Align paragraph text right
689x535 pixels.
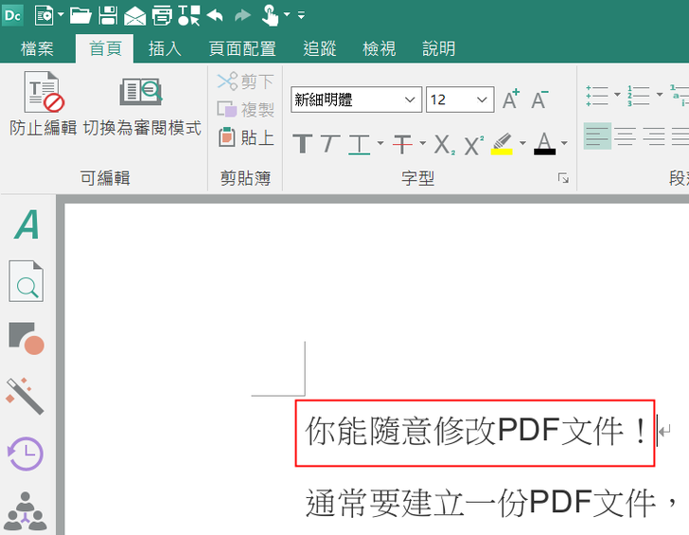coord(654,135)
